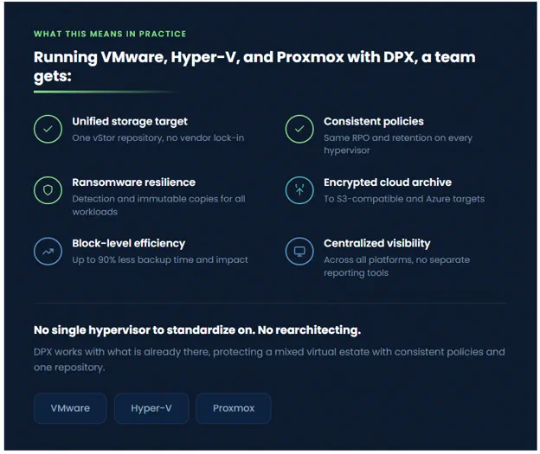Image resolution: width=540 pixels, height=454 pixels.
Task: Choose the Proxmox pill button
Action: (x=234, y=408)
